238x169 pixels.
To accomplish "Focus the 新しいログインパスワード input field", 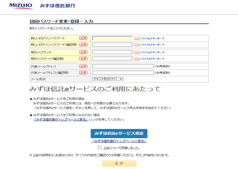I will tap(112, 38).
